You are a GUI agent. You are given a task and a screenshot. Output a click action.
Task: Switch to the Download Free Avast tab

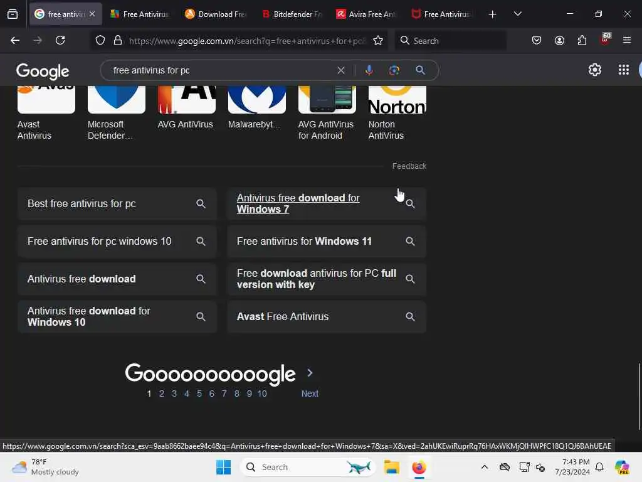[x=216, y=14]
